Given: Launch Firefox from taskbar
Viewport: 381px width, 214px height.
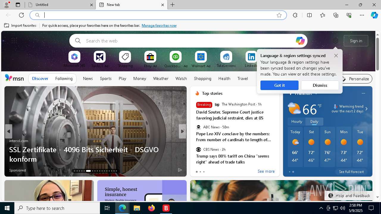Looking at the screenshot, I should coord(151,208).
